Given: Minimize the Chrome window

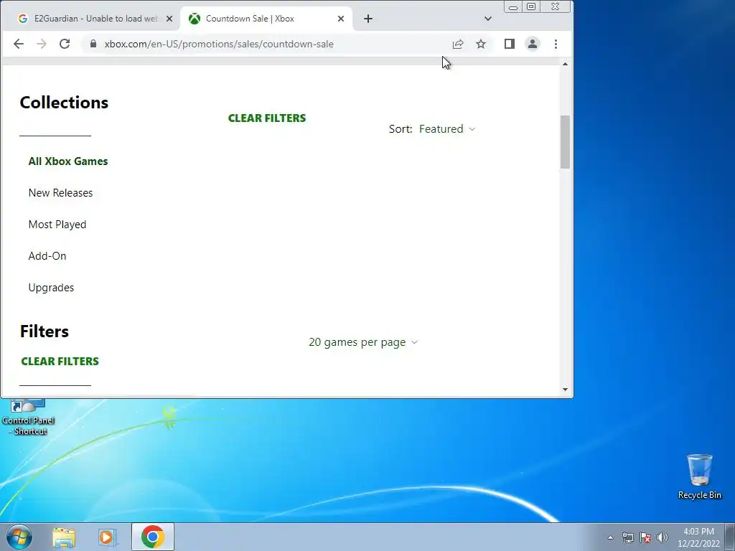Looking at the screenshot, I should 513,7.
